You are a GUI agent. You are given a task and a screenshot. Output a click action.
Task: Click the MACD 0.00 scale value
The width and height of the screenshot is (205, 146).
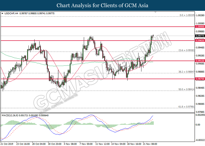[x=198, y=125]
